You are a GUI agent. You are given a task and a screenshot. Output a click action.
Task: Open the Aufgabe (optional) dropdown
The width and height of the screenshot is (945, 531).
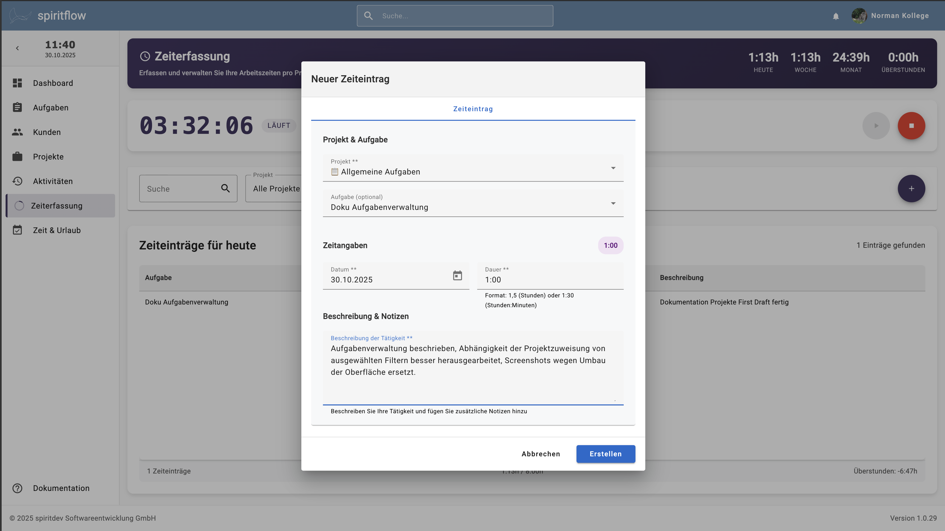click(473, 203)
